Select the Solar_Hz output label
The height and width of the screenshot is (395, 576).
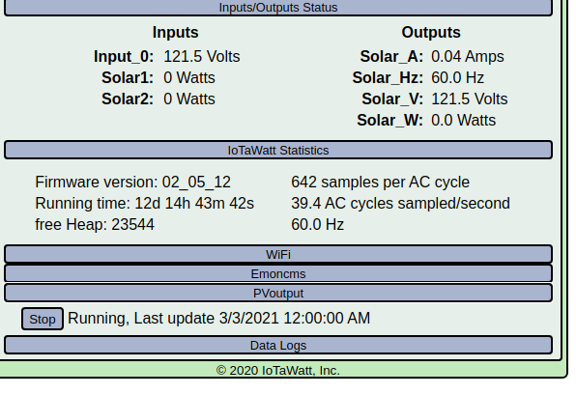click(388, 78)
